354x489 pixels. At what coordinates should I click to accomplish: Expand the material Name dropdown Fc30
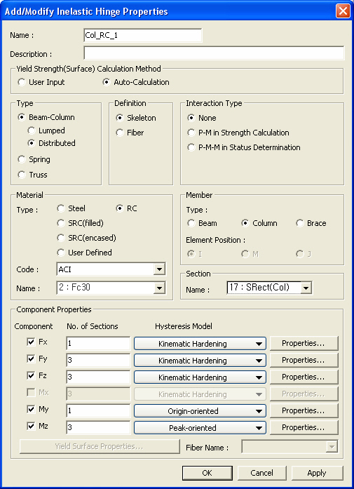pos(111,288)
